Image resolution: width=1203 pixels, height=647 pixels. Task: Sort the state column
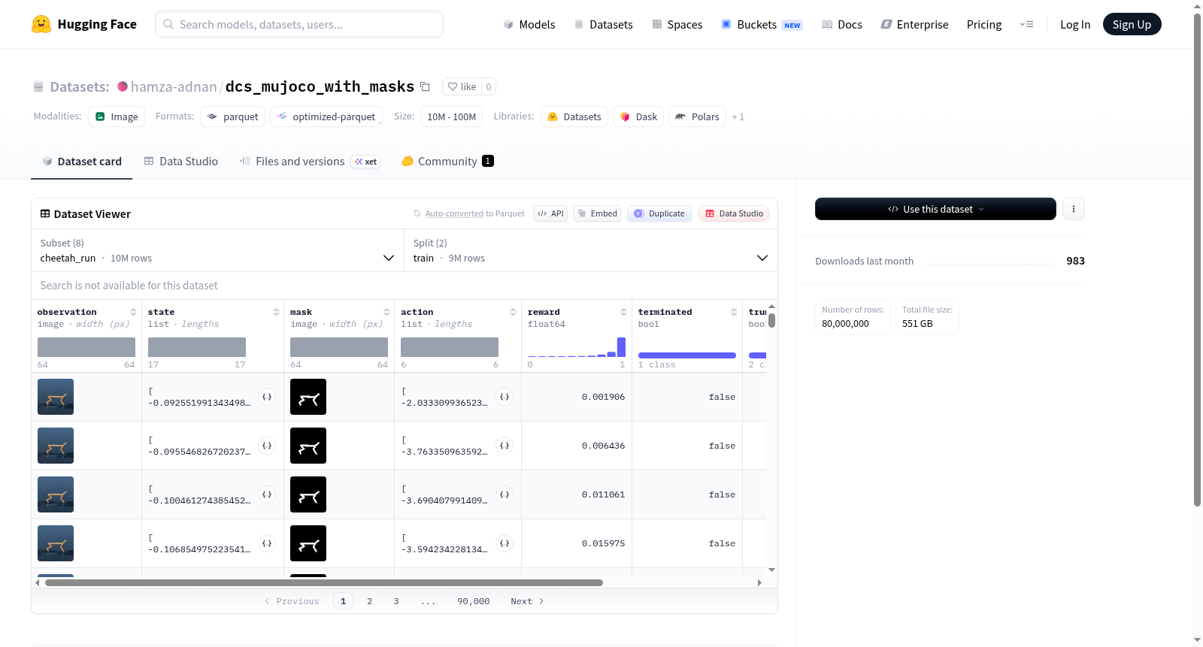pyautogui.click(x=276, y=312)
